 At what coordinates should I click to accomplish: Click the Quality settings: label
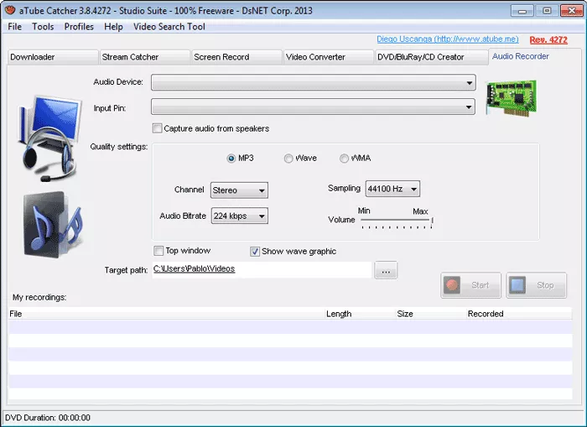(x=119, y=147)
